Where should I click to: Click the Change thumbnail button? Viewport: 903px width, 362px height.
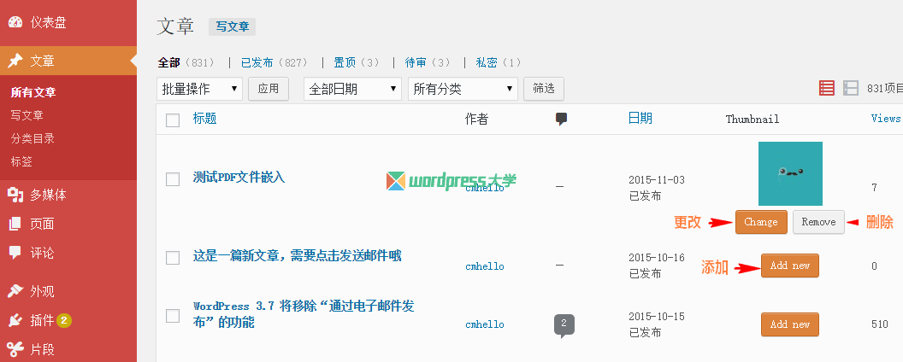[x=760, y=222]
